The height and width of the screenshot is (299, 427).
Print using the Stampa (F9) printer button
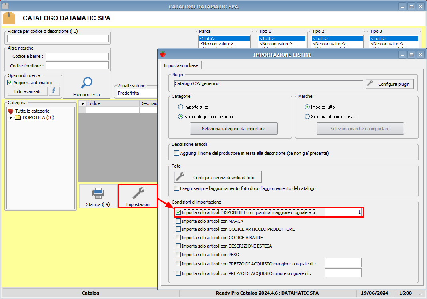click(98, 196)
